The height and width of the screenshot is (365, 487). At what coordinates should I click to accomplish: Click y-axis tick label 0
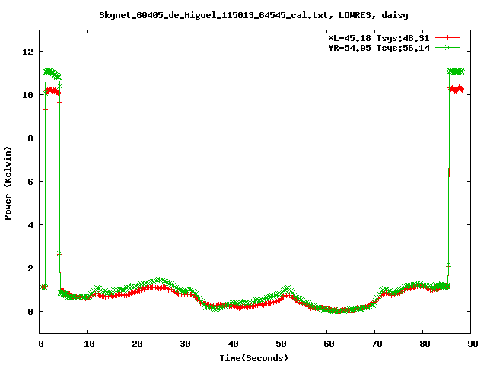(30, 312)
